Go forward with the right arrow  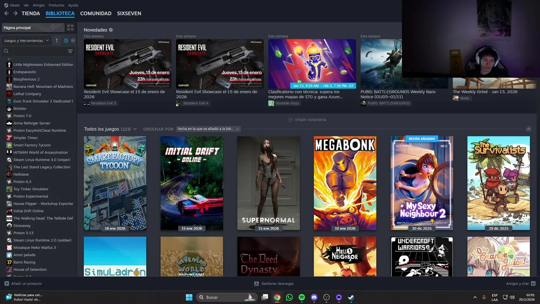(16, 14)
